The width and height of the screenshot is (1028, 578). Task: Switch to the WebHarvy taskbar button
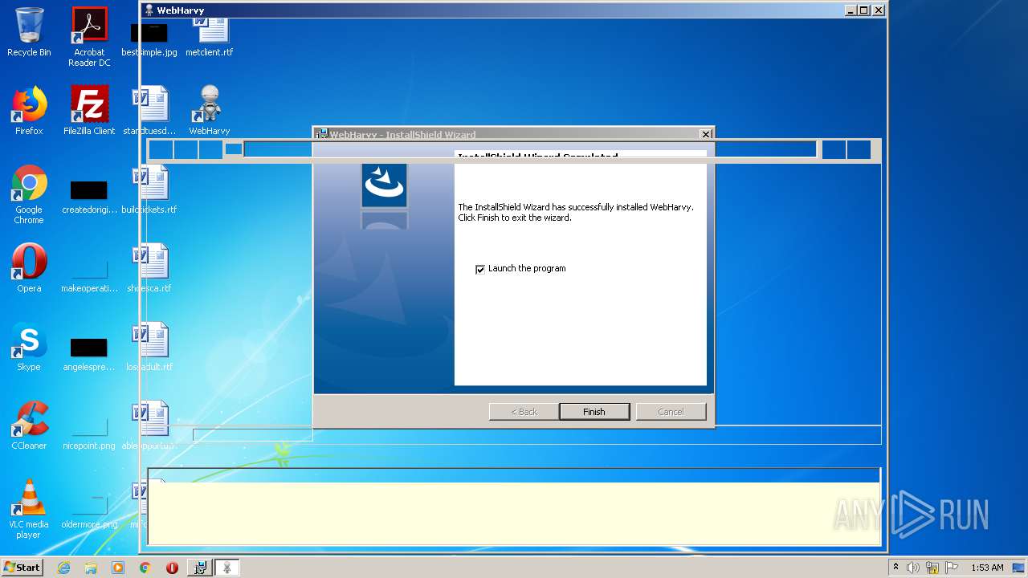[x=227, y=568]
